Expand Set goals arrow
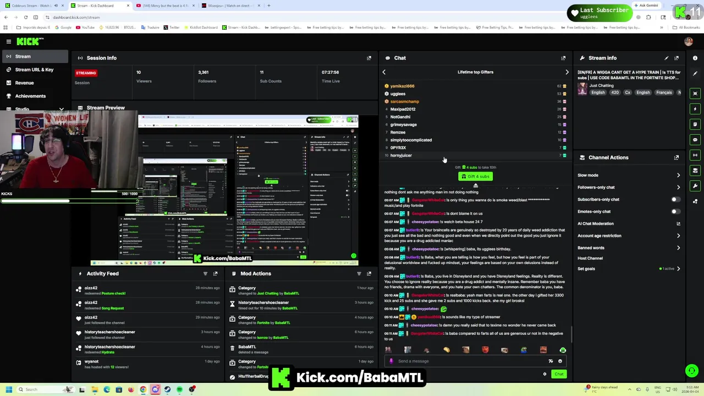Image resolution: width=704 pixels, height=396 pixels. pos(678,269)
